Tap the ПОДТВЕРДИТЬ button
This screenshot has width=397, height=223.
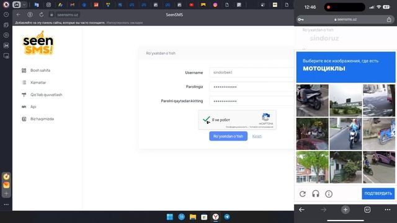pos(378,193)
